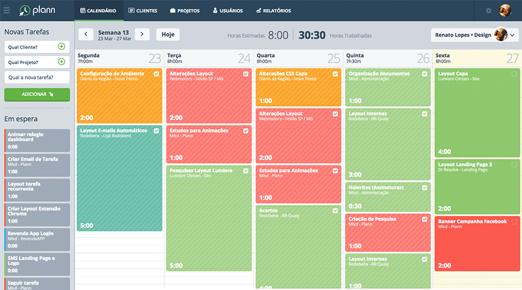Go to previous week arrow
The width and height of the screenshot is (522, 290).
pyautogui.click(x=86, y=34)
